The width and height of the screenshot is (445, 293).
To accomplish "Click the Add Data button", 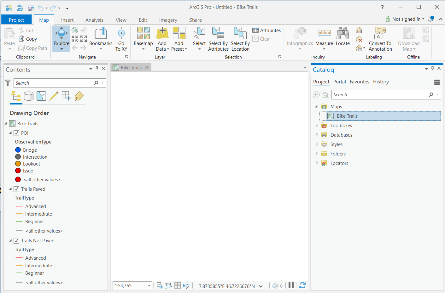I will click(x=162, y=39).
